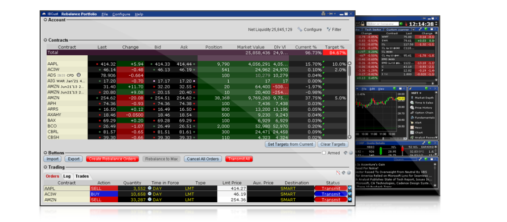Switch to the Log tab

click(x=67, y=176)
